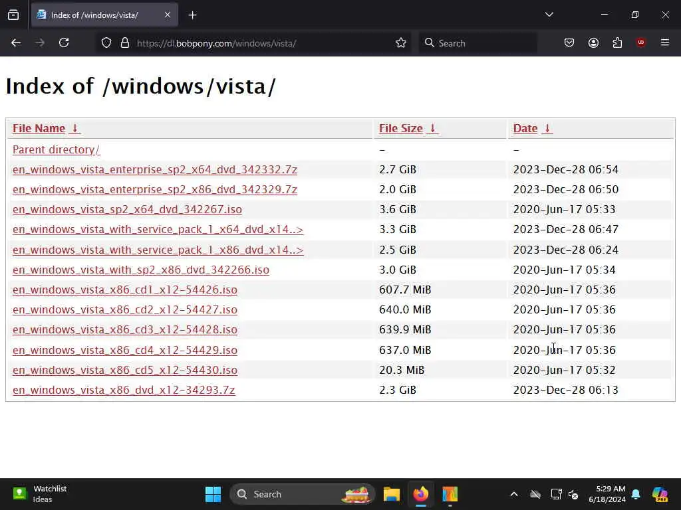The image size is (681, 510).
Task: Open the Pocket save icon
Action: (x=569, y=42)
